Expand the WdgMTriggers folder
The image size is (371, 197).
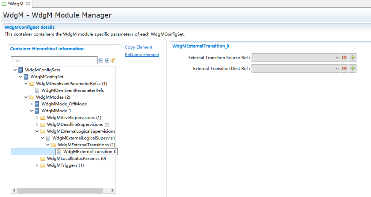pyautogui.click(x=37, y=165)
